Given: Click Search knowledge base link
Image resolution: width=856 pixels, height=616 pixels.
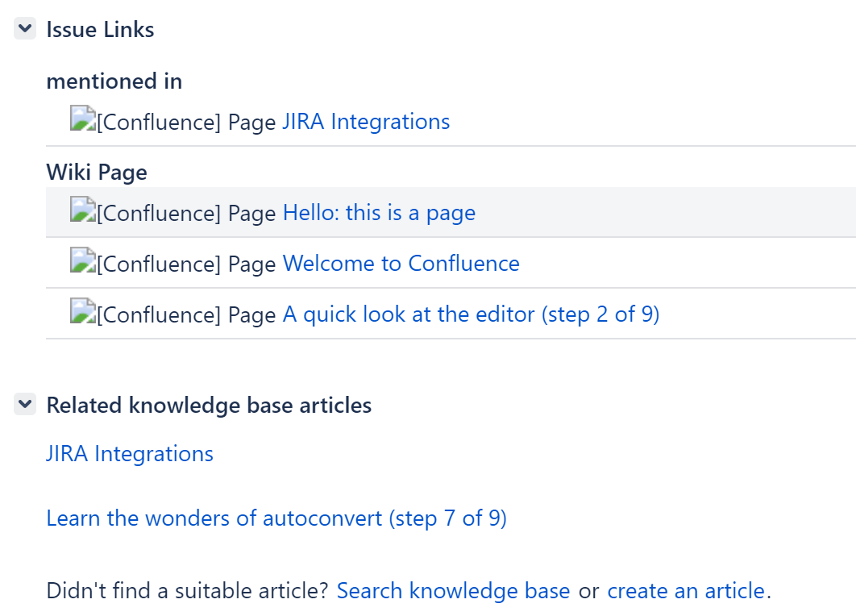Looking at the screenshot, I should (453, 591).
